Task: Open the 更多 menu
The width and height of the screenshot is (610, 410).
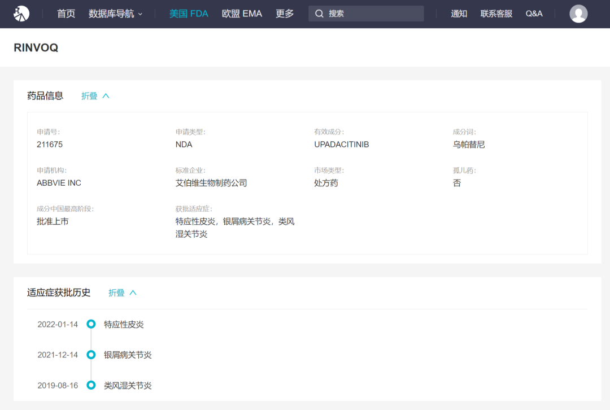Action: [x=285, y=14]
